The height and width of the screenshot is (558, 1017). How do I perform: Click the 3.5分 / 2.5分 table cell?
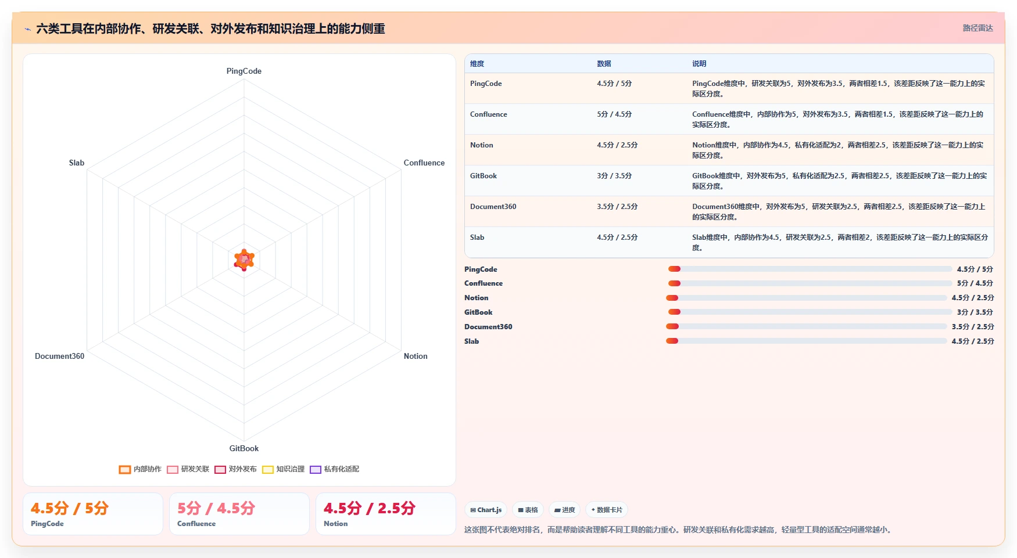tap(617, 207)
